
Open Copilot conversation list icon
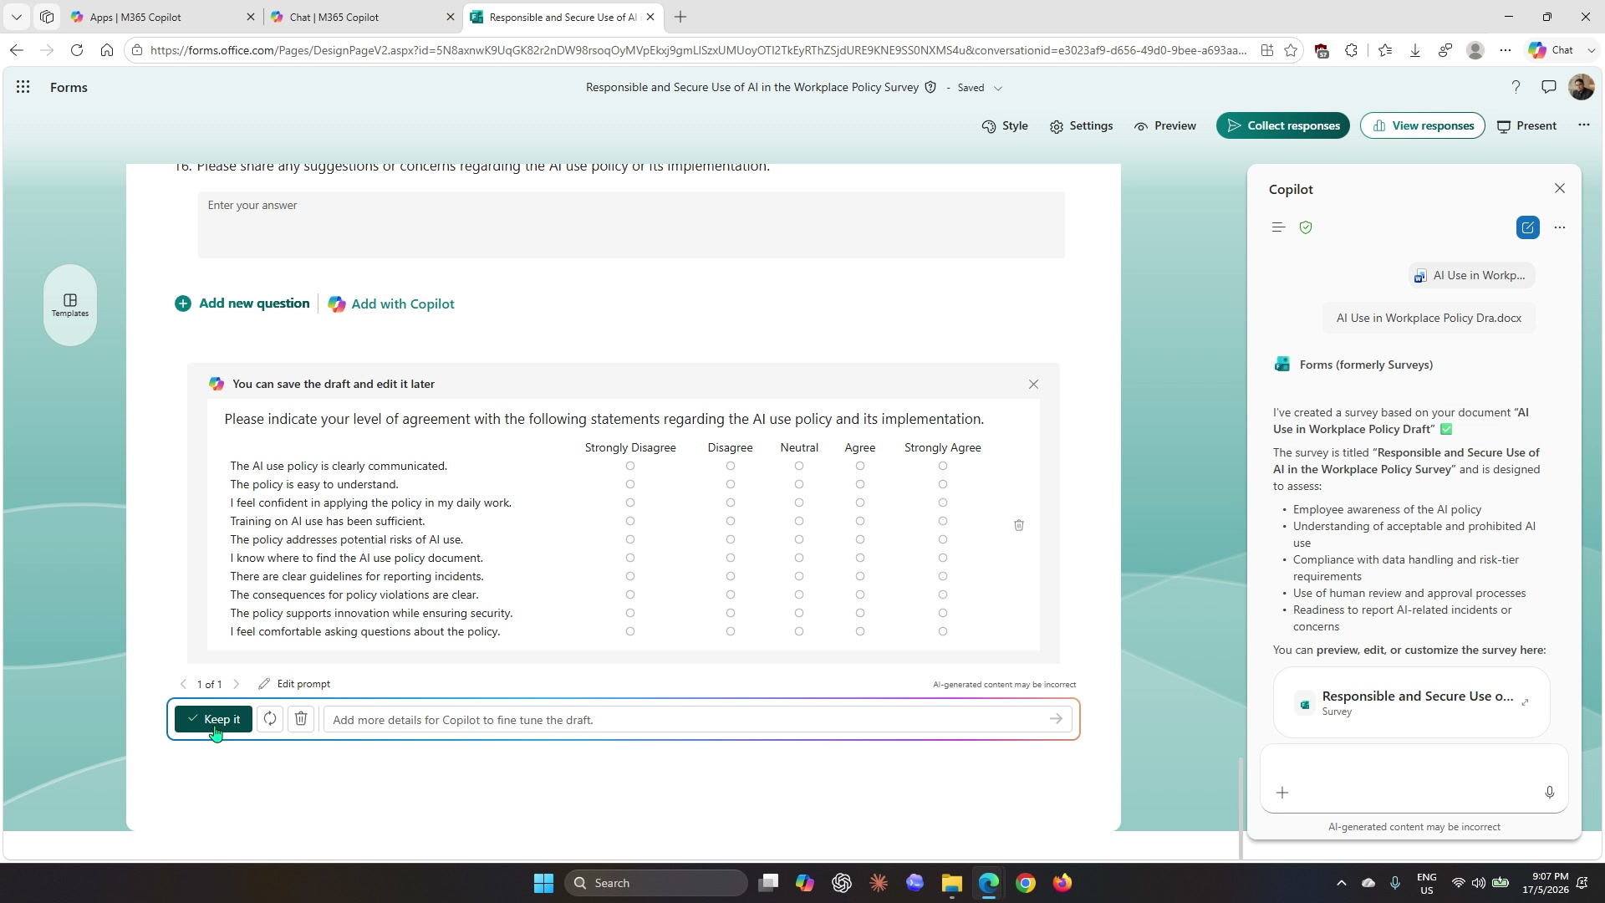click(1278, 227)
